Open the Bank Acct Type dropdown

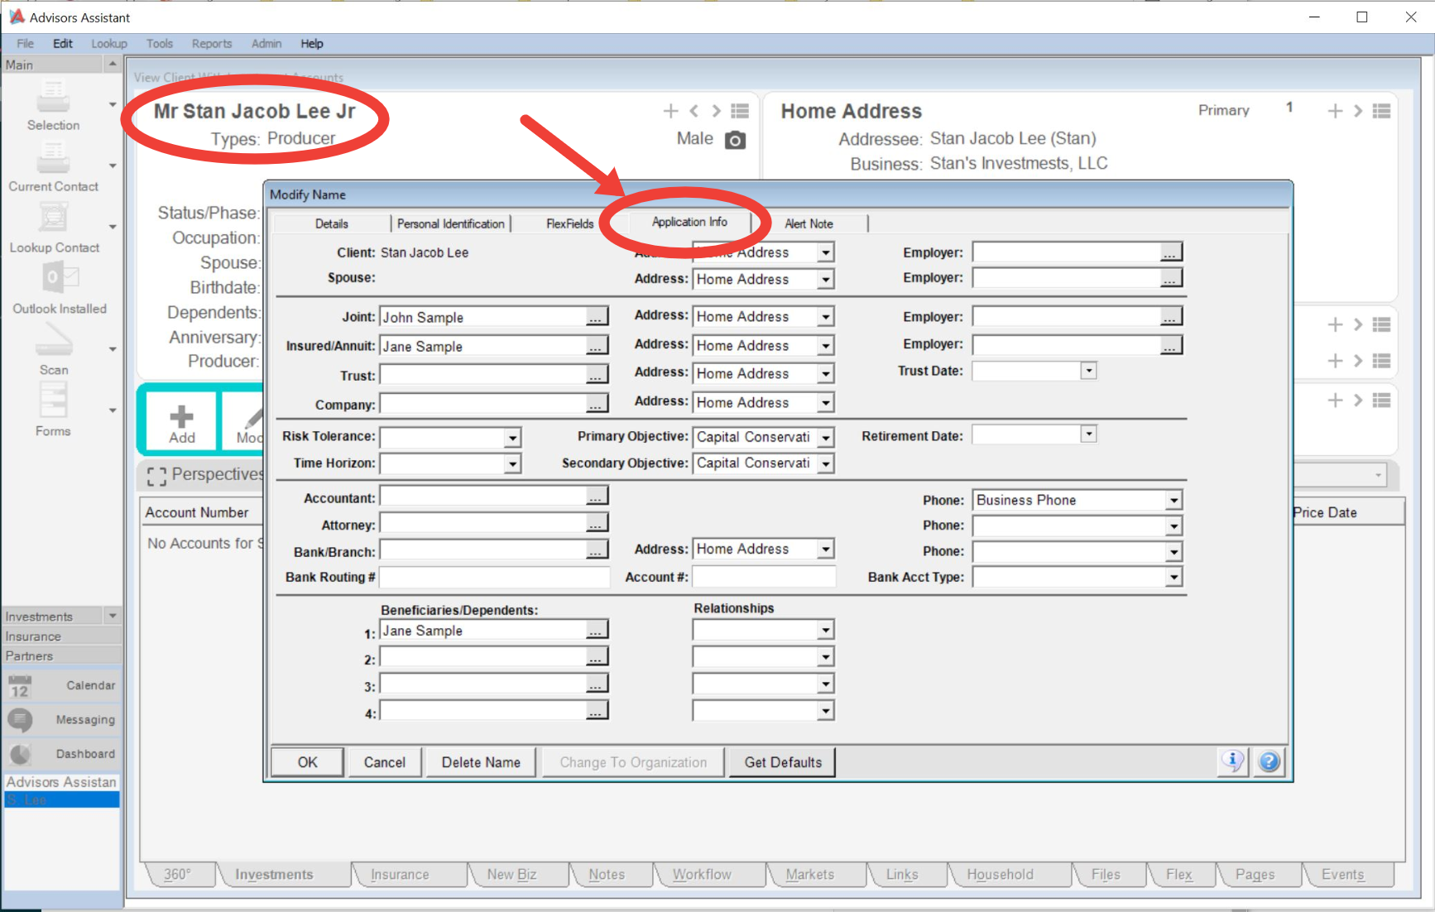coord(1173,577)
